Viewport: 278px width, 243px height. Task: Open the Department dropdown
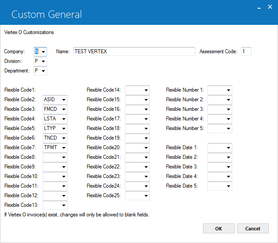(x=40, y=71)
